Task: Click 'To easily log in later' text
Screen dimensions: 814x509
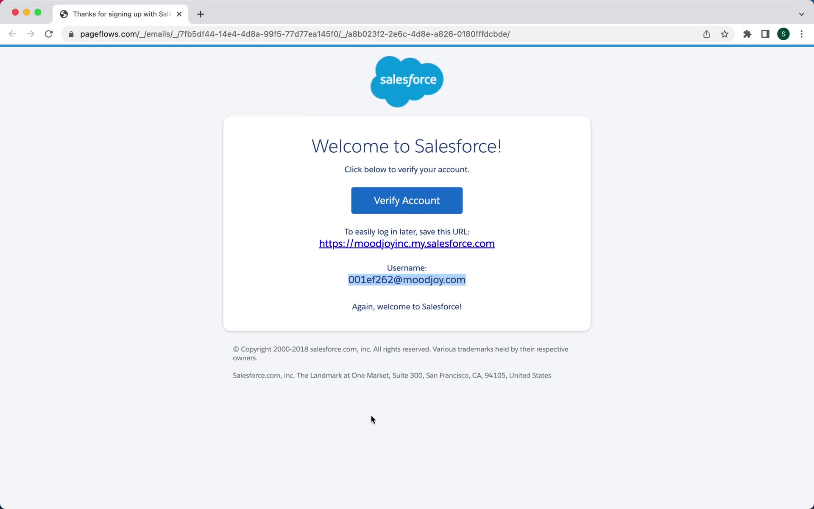Action: coord(407,232)
